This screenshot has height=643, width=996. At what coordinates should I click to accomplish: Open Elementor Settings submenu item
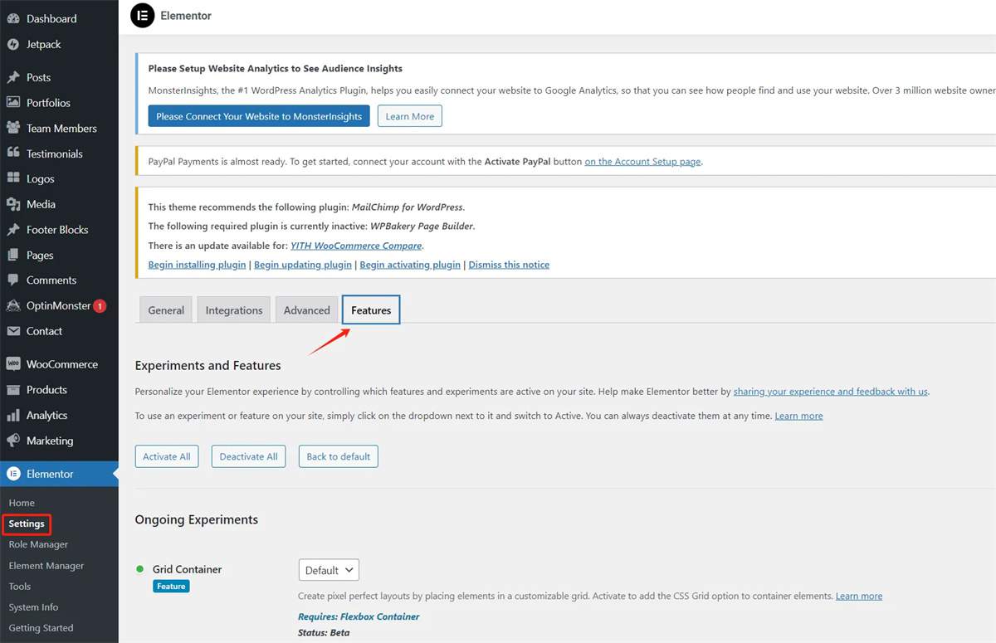coord(27,524)
